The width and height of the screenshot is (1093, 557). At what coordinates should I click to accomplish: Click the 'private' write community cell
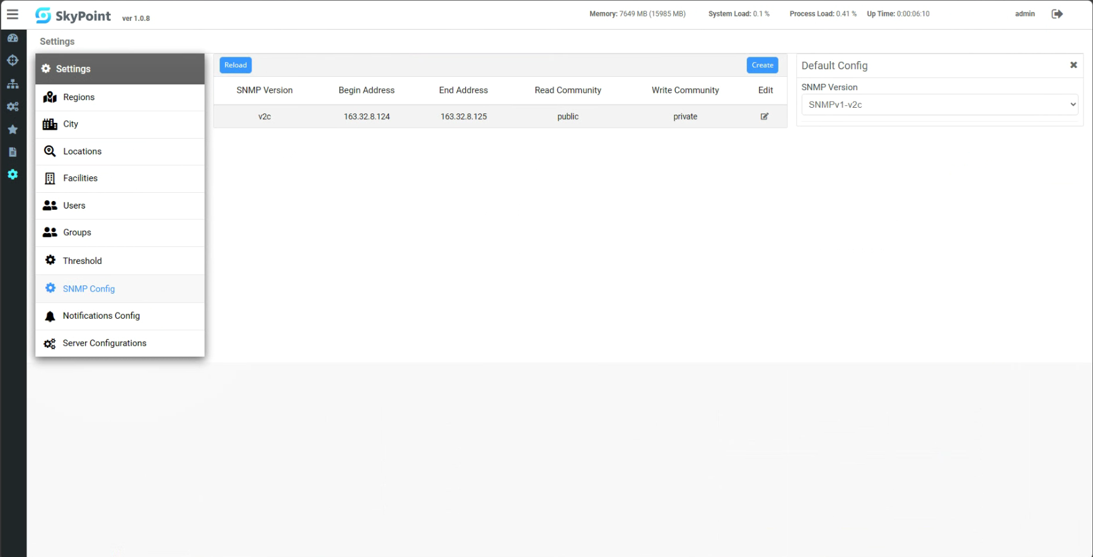(x=685, y=117)
